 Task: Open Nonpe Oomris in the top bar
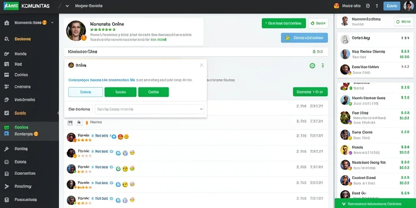[x=89, y=6]
